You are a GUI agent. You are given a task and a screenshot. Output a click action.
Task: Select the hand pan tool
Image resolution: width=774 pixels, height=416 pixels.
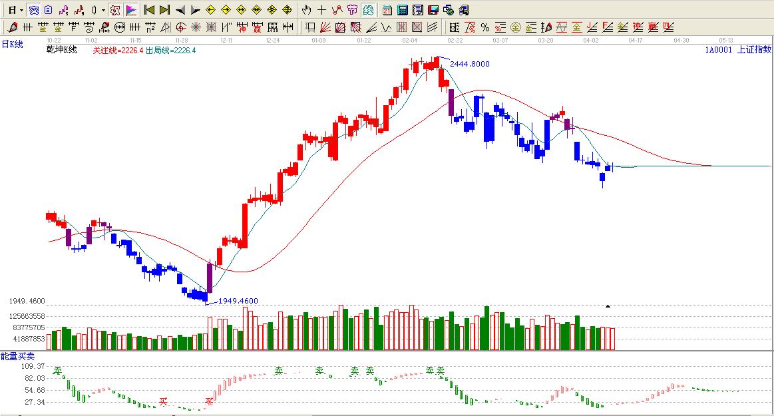pyautogui.click(x=306, y=10)
